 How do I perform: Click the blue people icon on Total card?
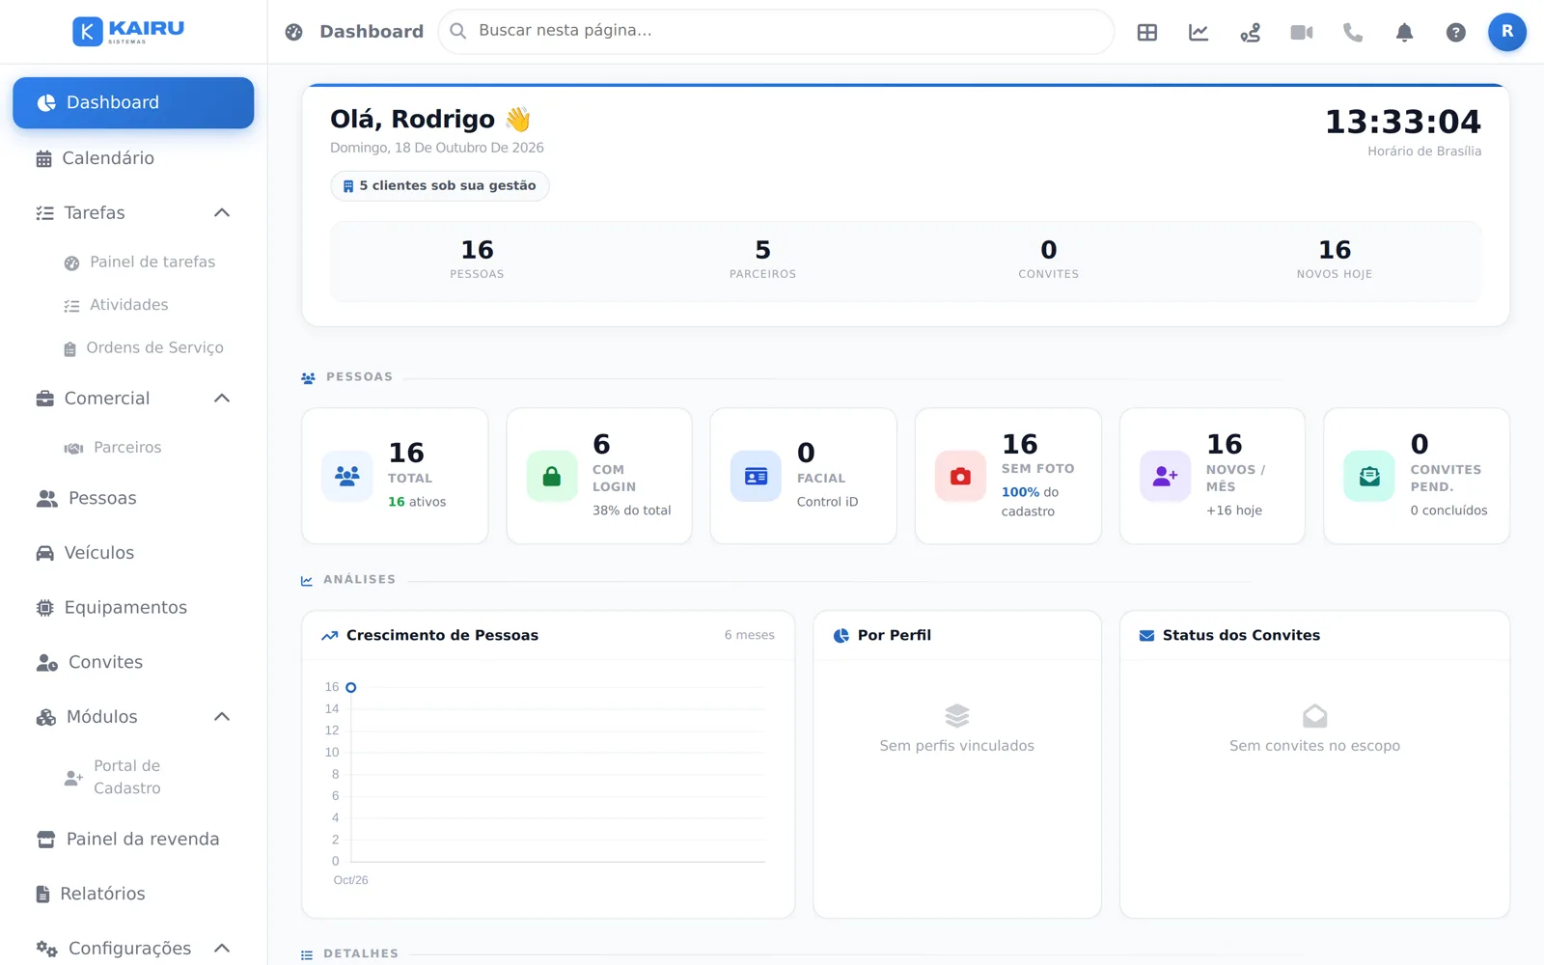click(346, 476)
